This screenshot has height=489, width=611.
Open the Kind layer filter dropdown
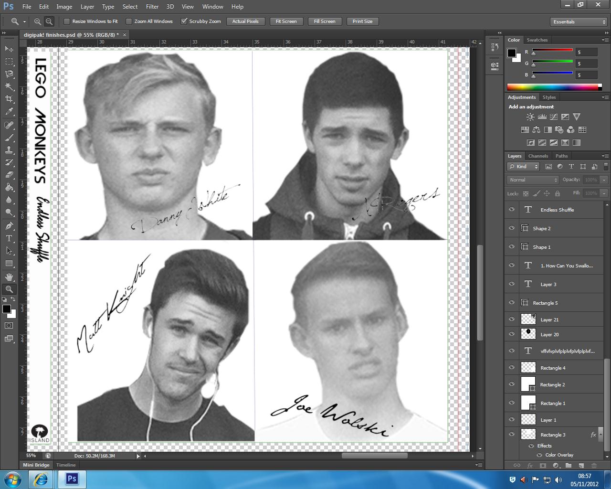pyautogui.click(x=523, y=167)
